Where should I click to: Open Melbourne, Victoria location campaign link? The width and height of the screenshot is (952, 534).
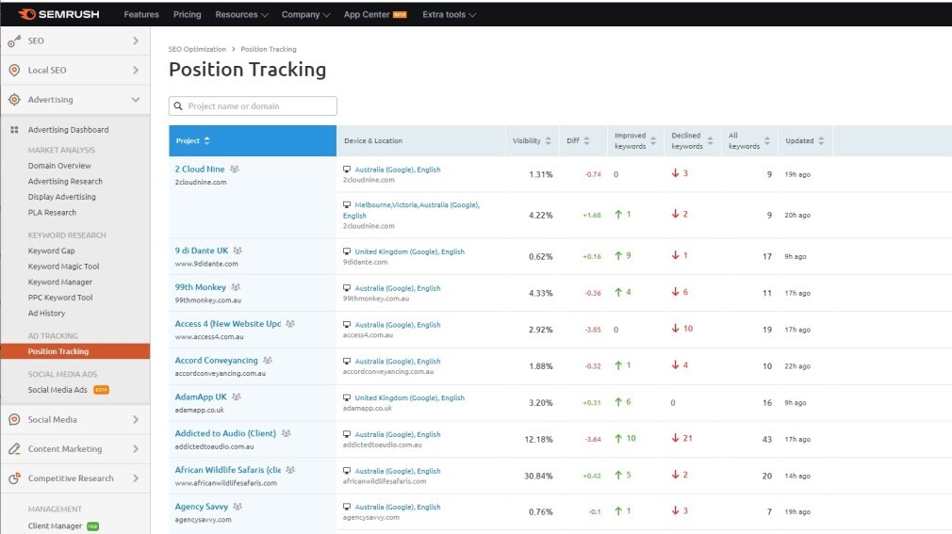412,210
